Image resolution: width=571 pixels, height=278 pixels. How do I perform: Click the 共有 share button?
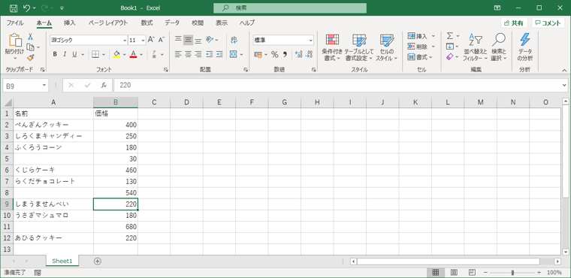514,23
